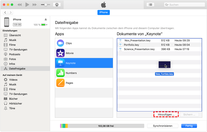Select the iPhone tab button
The width and height of the screenshot is (207, 132).
click(x=103, y=12)
